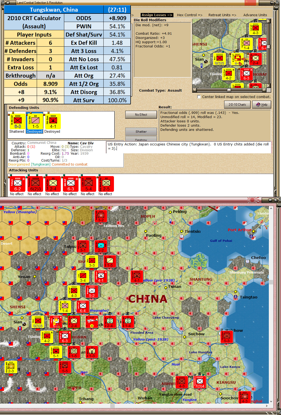Select the shattered N 4th Inf defender

tap(17, 121)
